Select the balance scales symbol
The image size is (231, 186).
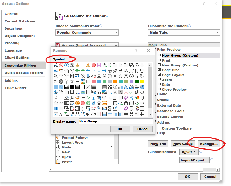(77, 76)
